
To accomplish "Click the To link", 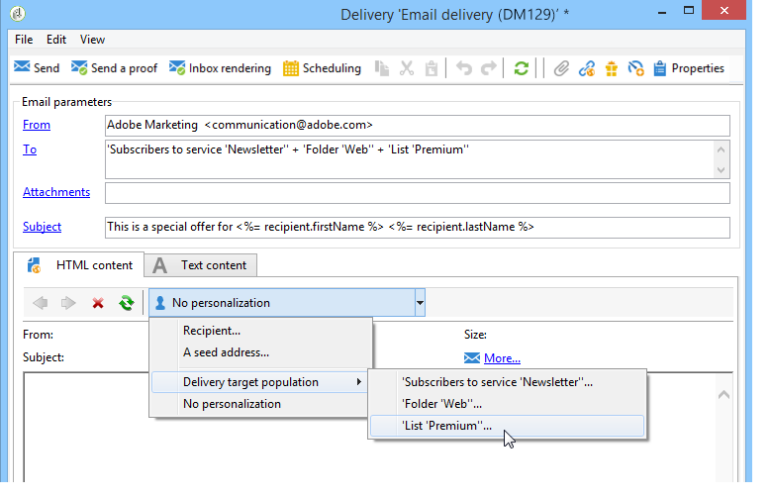I will pos(30,149).
